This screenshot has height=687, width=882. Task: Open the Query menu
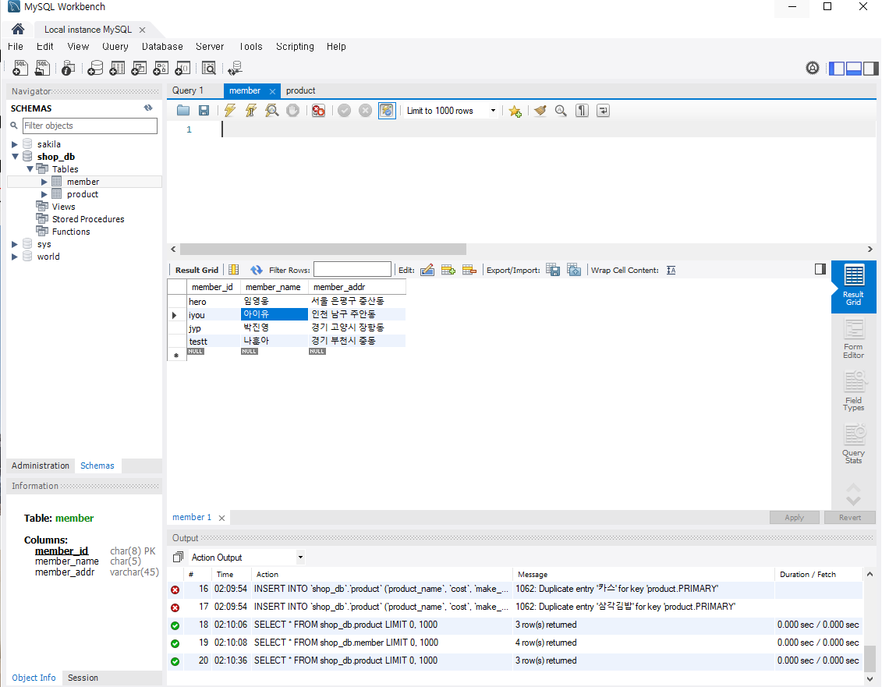[115, 47]
